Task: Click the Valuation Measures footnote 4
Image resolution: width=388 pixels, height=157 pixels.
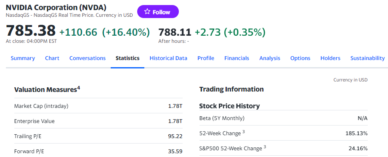Action: coord(78,88)
